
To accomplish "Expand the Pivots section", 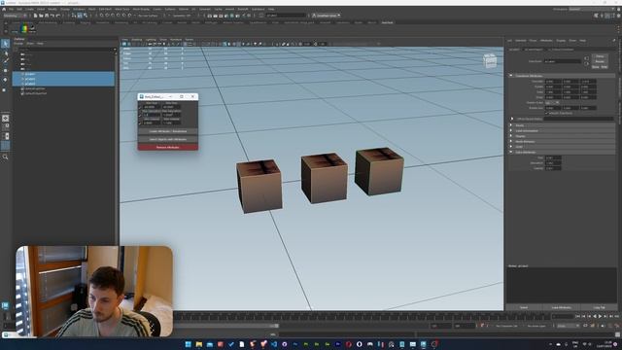I will tap(511, 125).
